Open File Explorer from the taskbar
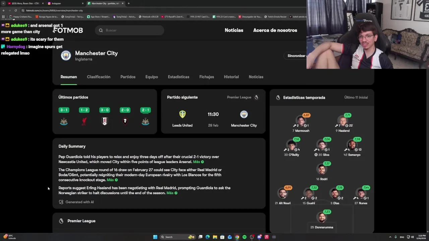Screen dimensions: 429x241 click(x=215, y=237)
